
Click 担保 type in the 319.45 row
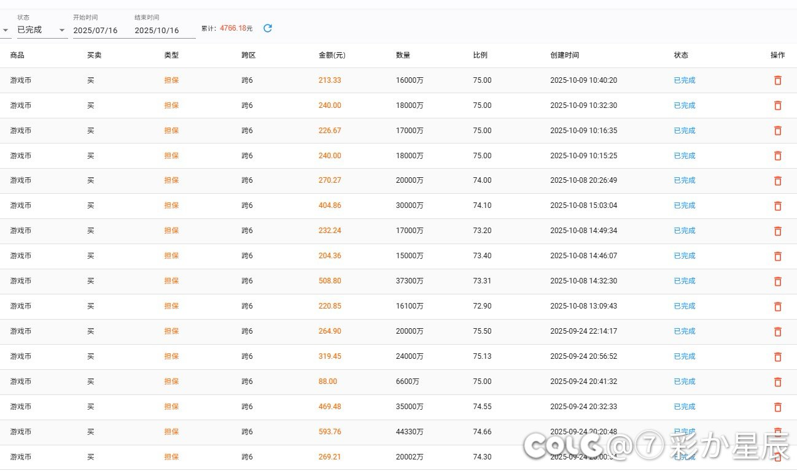(171, 356)
